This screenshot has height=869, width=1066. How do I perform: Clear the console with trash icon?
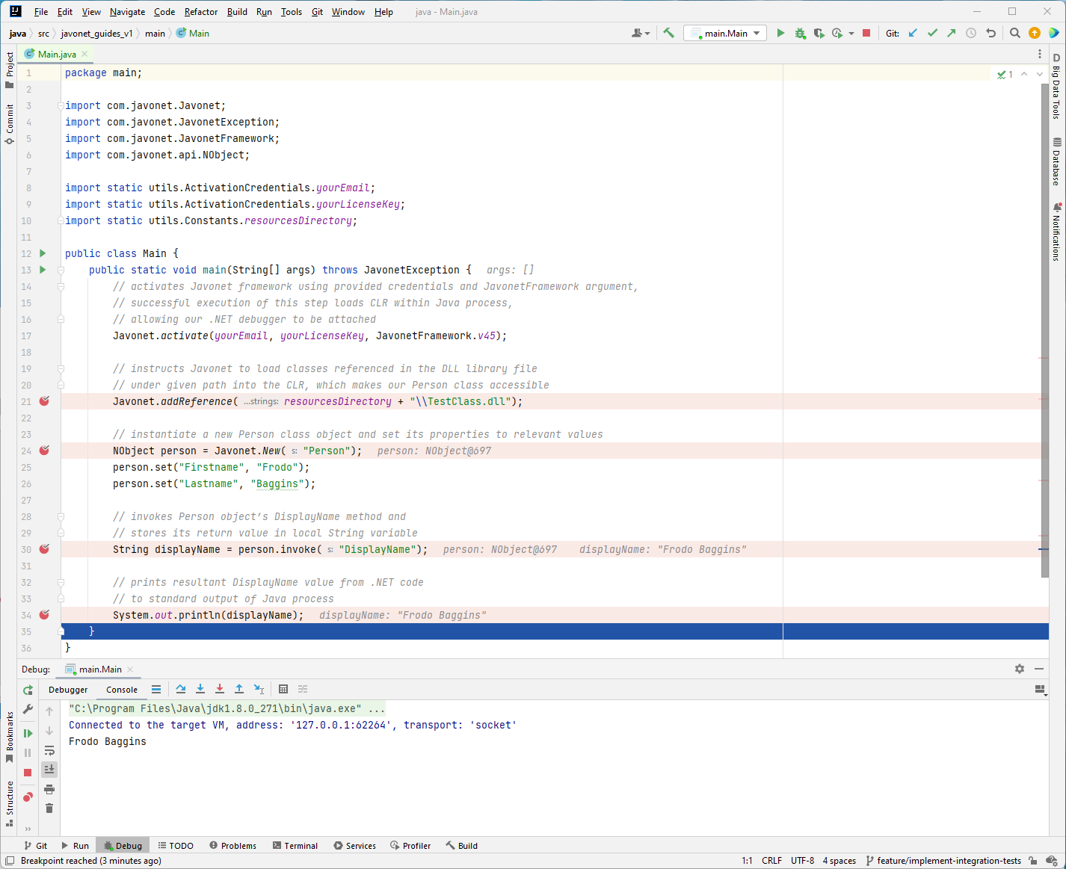click(49, 808)
